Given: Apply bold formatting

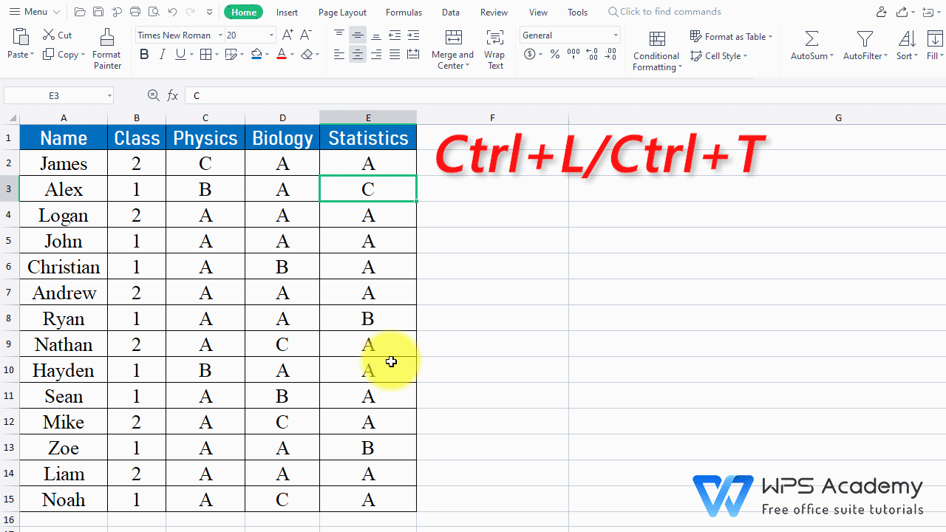Looking at the screenshot, I should coord(144,54).
